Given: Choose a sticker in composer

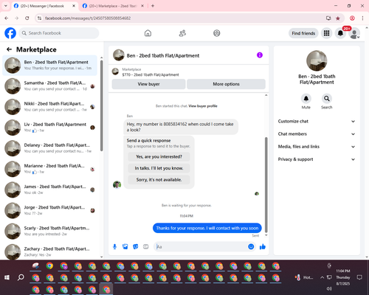Looking at the screenshot, I should coord(136,246).
